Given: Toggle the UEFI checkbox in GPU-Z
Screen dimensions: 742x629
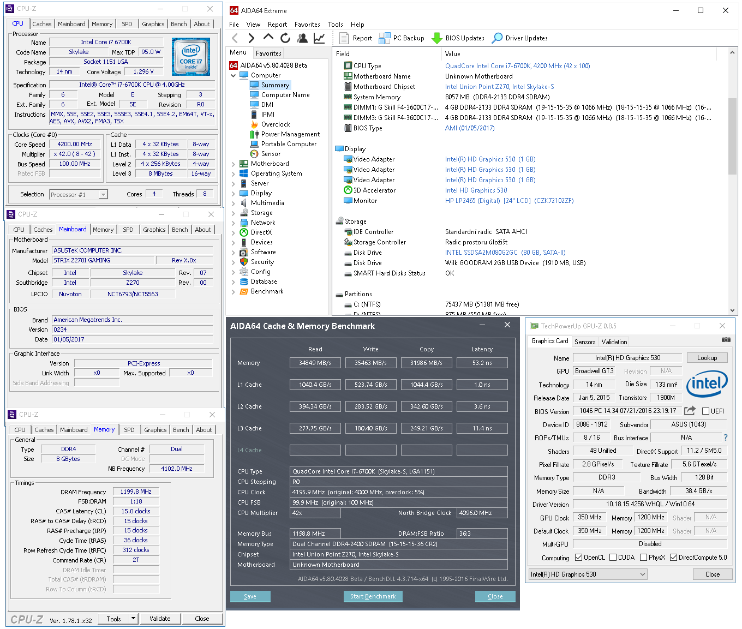Looking at the screenshot, I should pos(706,411).
